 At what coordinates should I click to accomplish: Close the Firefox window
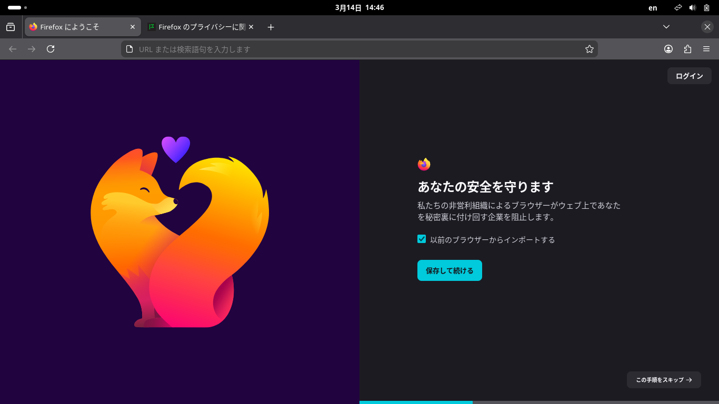point(707,27)
